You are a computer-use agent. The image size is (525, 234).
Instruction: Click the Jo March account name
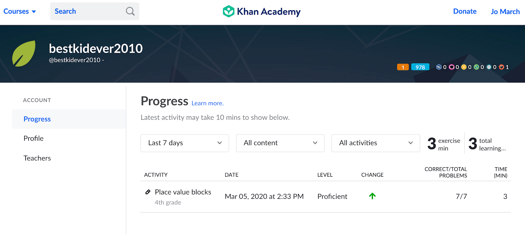(x=505, y=12)
